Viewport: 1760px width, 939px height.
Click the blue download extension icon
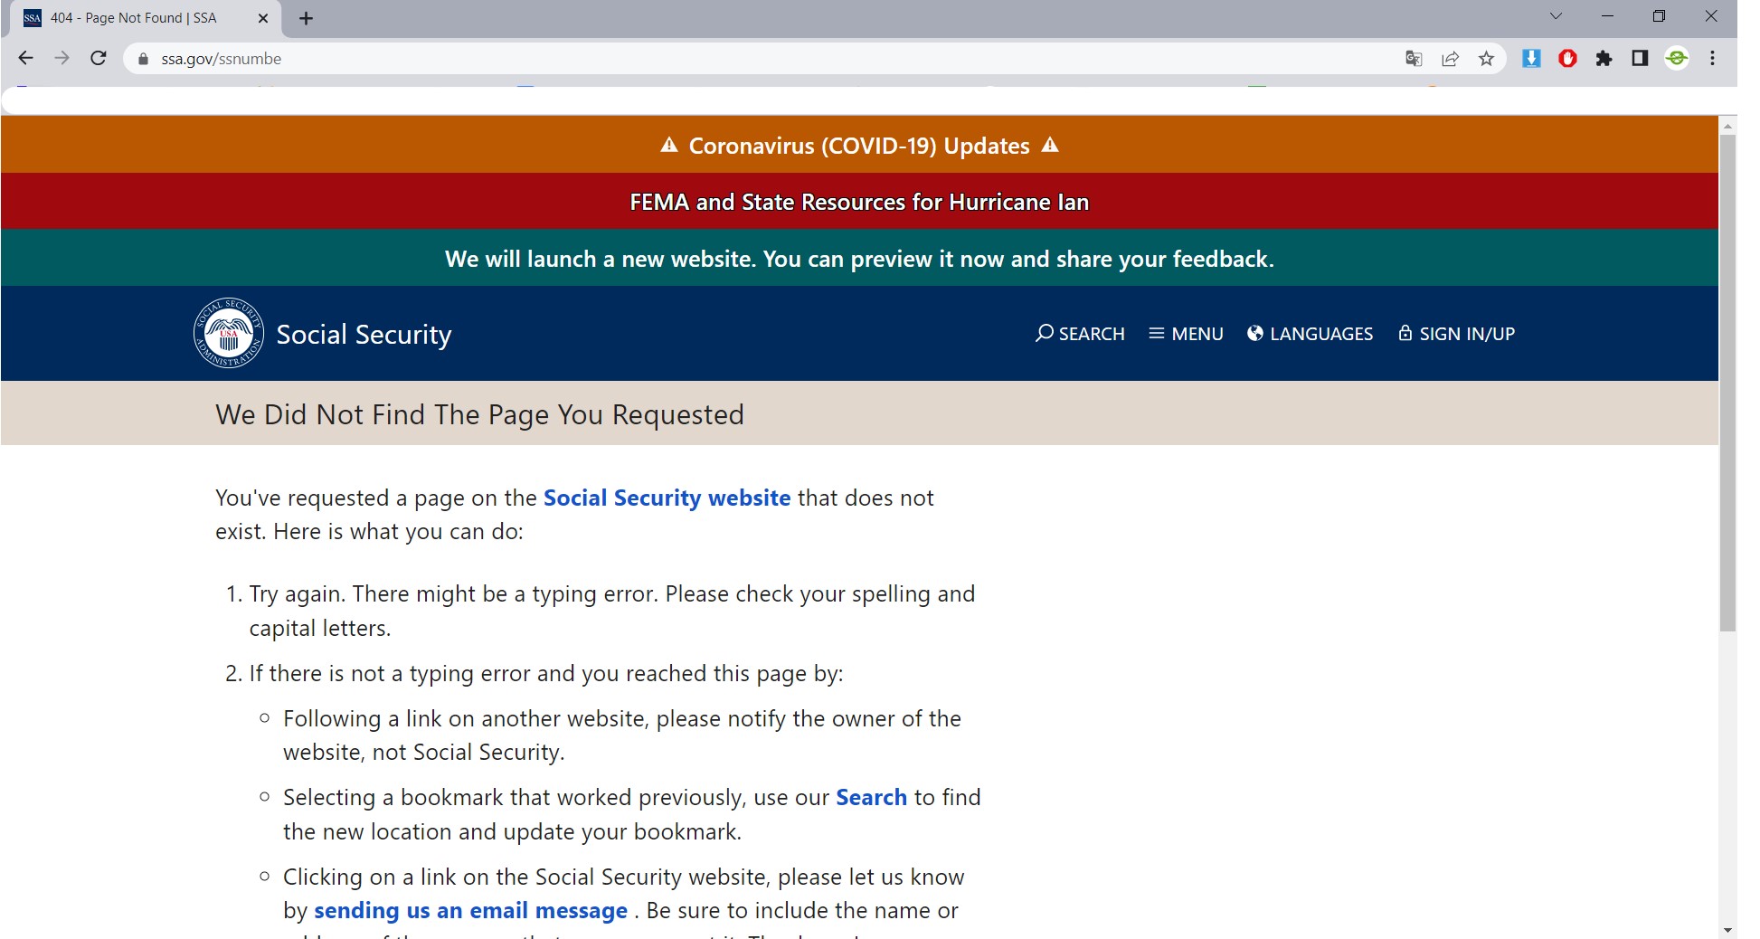pyautogui.click(x=1531, y=59)
